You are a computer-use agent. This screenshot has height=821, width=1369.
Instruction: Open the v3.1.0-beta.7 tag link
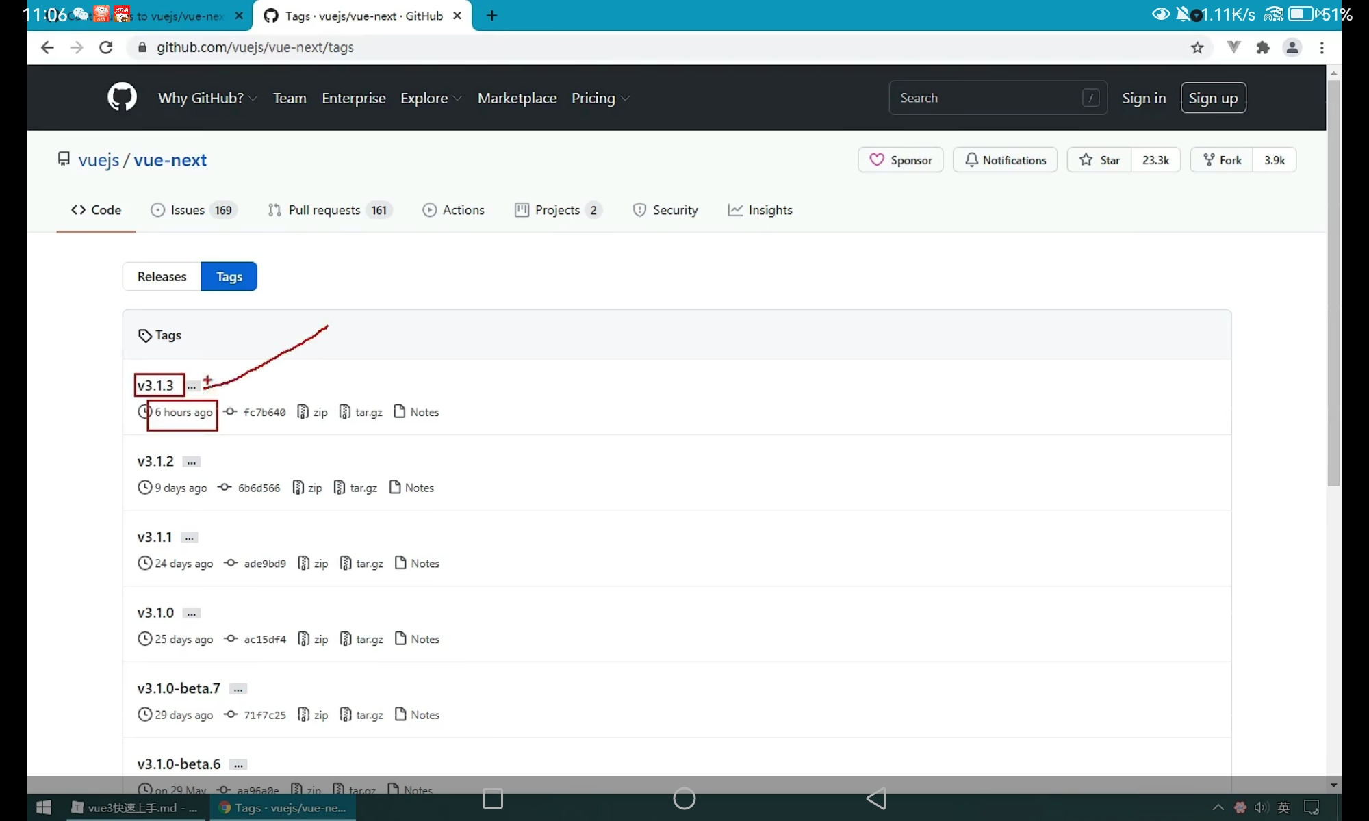[x=179, y=688]
